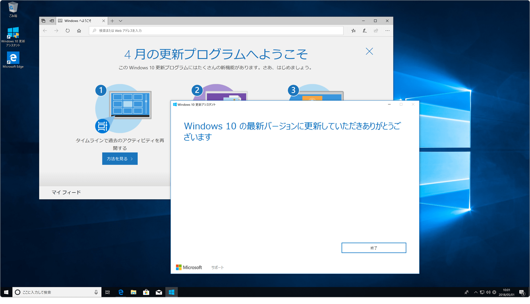Open the Recycle Bin desktop icon
The width and height of the screenshot is (530, 304).
click(13, 9)
